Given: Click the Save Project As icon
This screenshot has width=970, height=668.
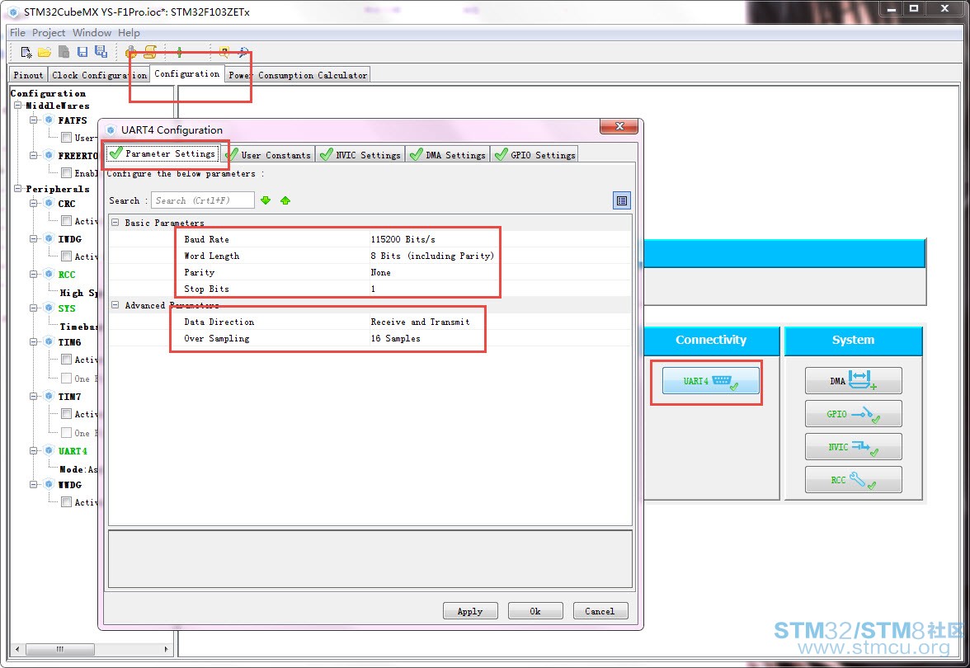Looking at the screenshot, I should point(101,52).
